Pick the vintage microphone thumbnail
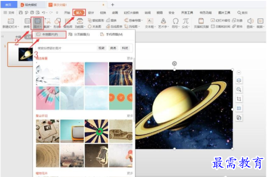Screen dimensions: 267x177 (x=96, y=155)
